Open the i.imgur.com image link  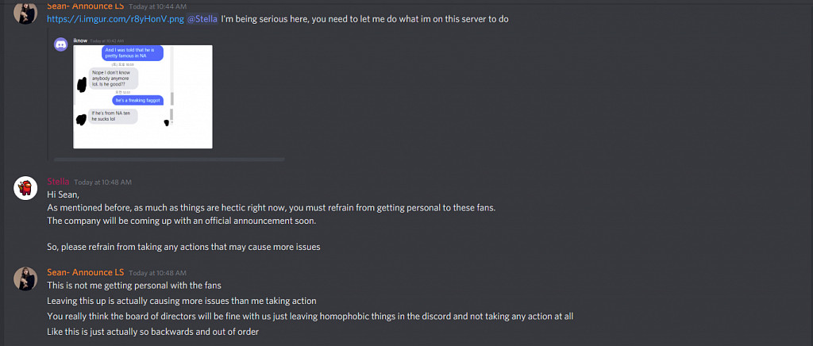(114, 18)
